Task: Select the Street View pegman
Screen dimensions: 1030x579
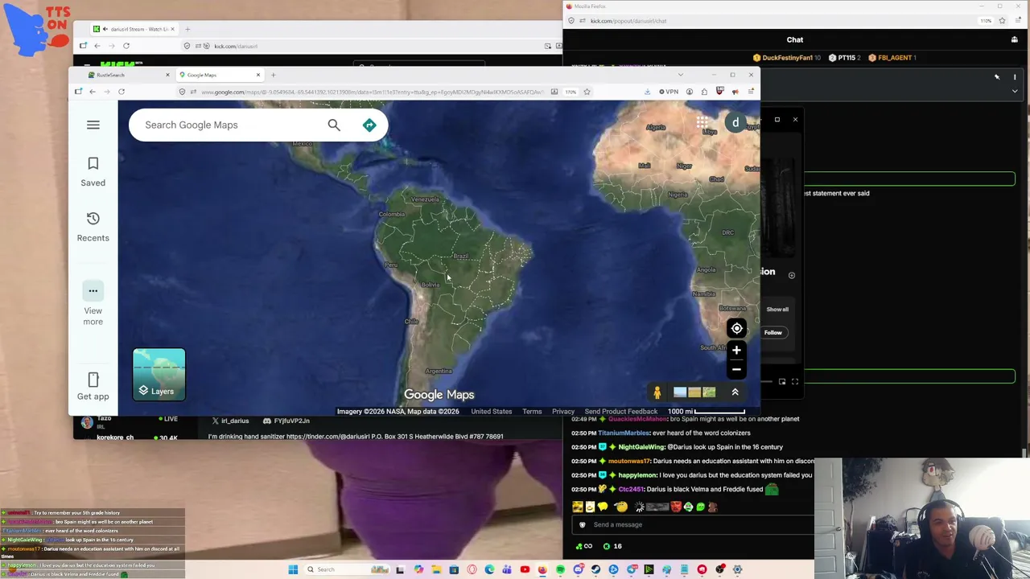Action: pos(657,392)
